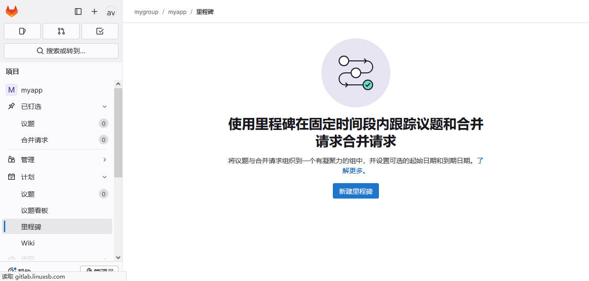Open the user avatar menu

111,12
